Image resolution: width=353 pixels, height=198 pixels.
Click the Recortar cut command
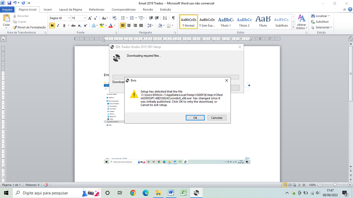pyautogui.click(x=21, y=16)
